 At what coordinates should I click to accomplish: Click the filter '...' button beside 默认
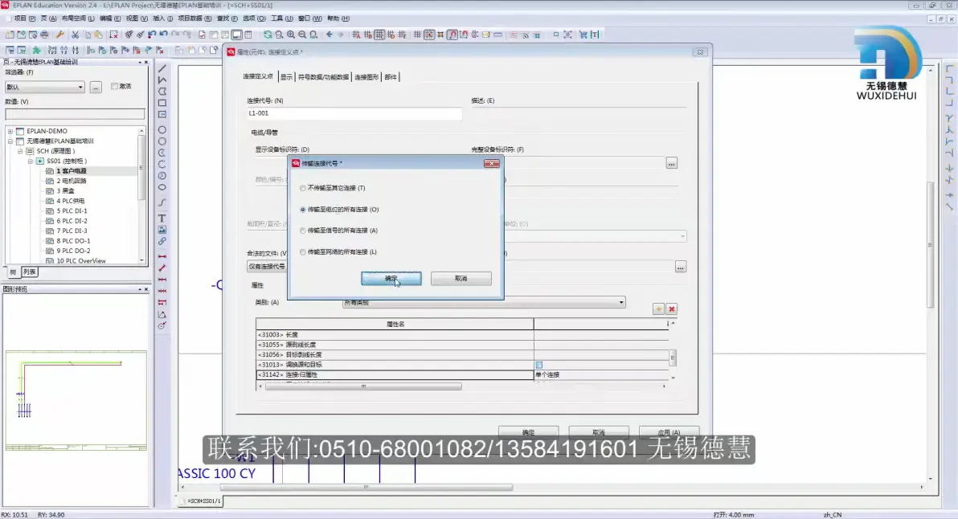[x=96, y=88]
